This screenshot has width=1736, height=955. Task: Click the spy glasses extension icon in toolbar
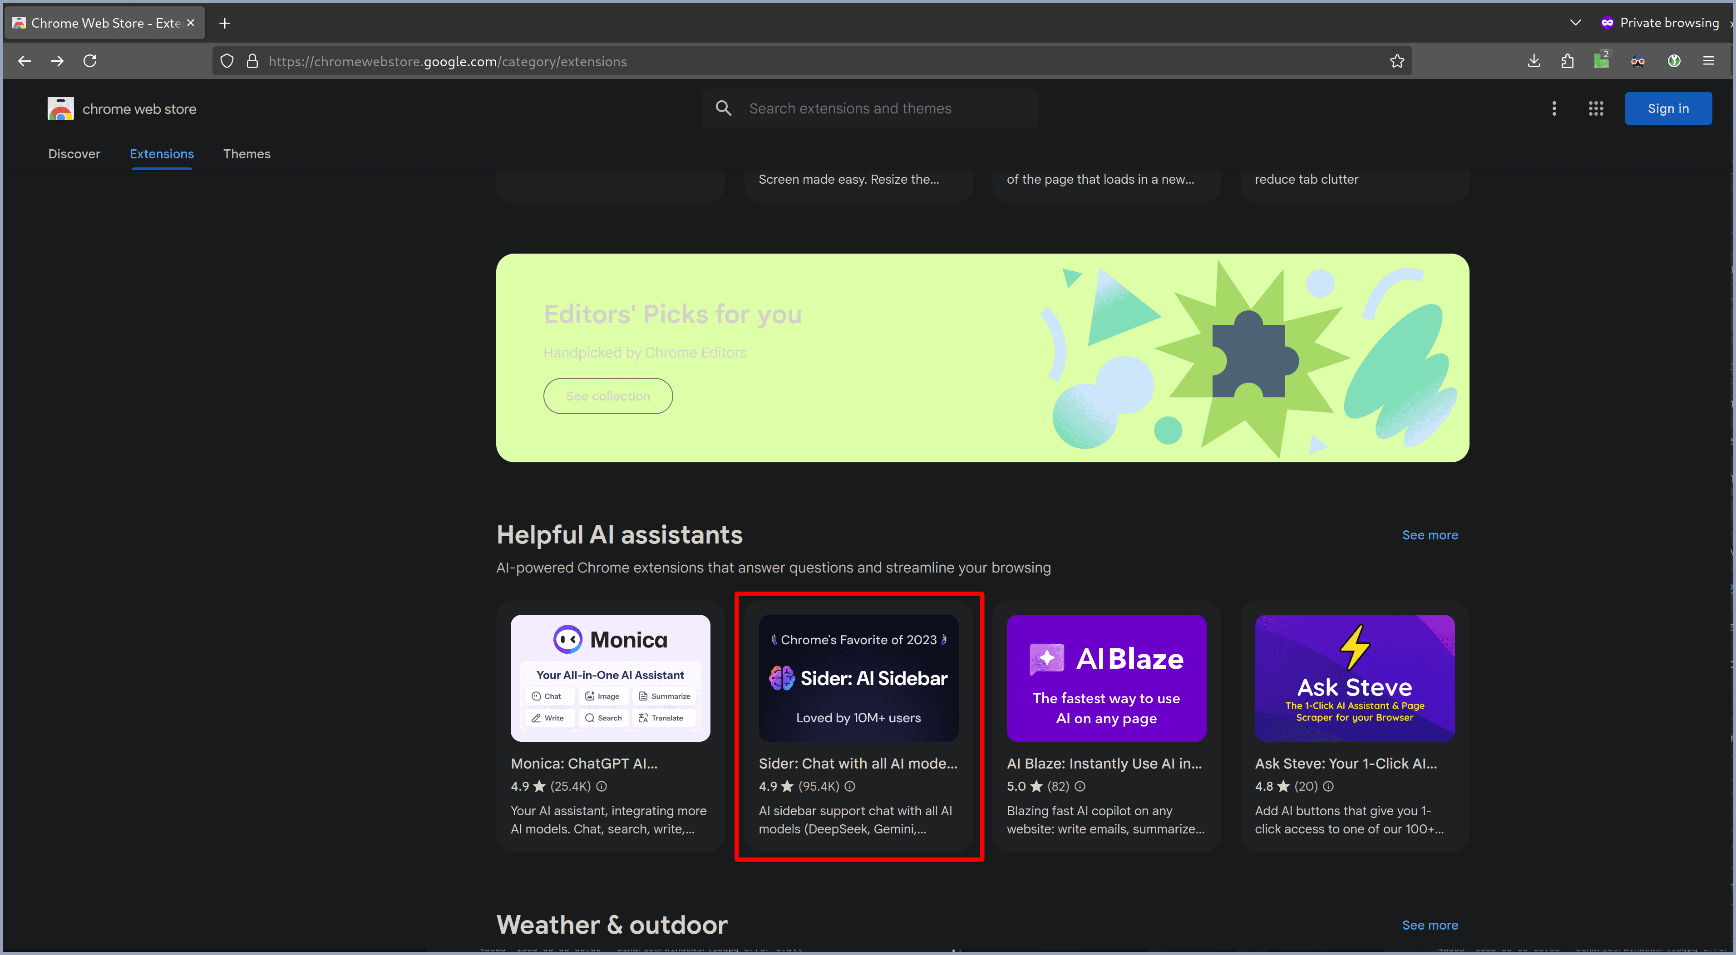[1637, 61]
